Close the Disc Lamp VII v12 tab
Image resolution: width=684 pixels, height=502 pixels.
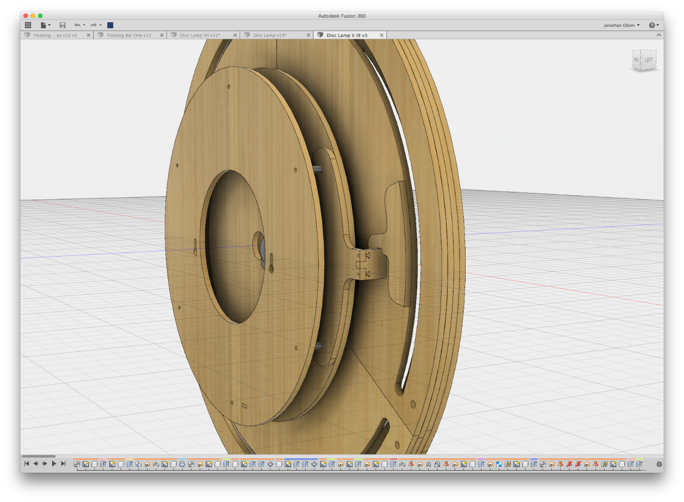235,35
